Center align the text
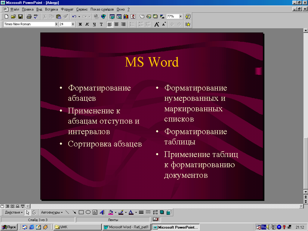Viewport: 308px width, 231px height. [116, 24]
